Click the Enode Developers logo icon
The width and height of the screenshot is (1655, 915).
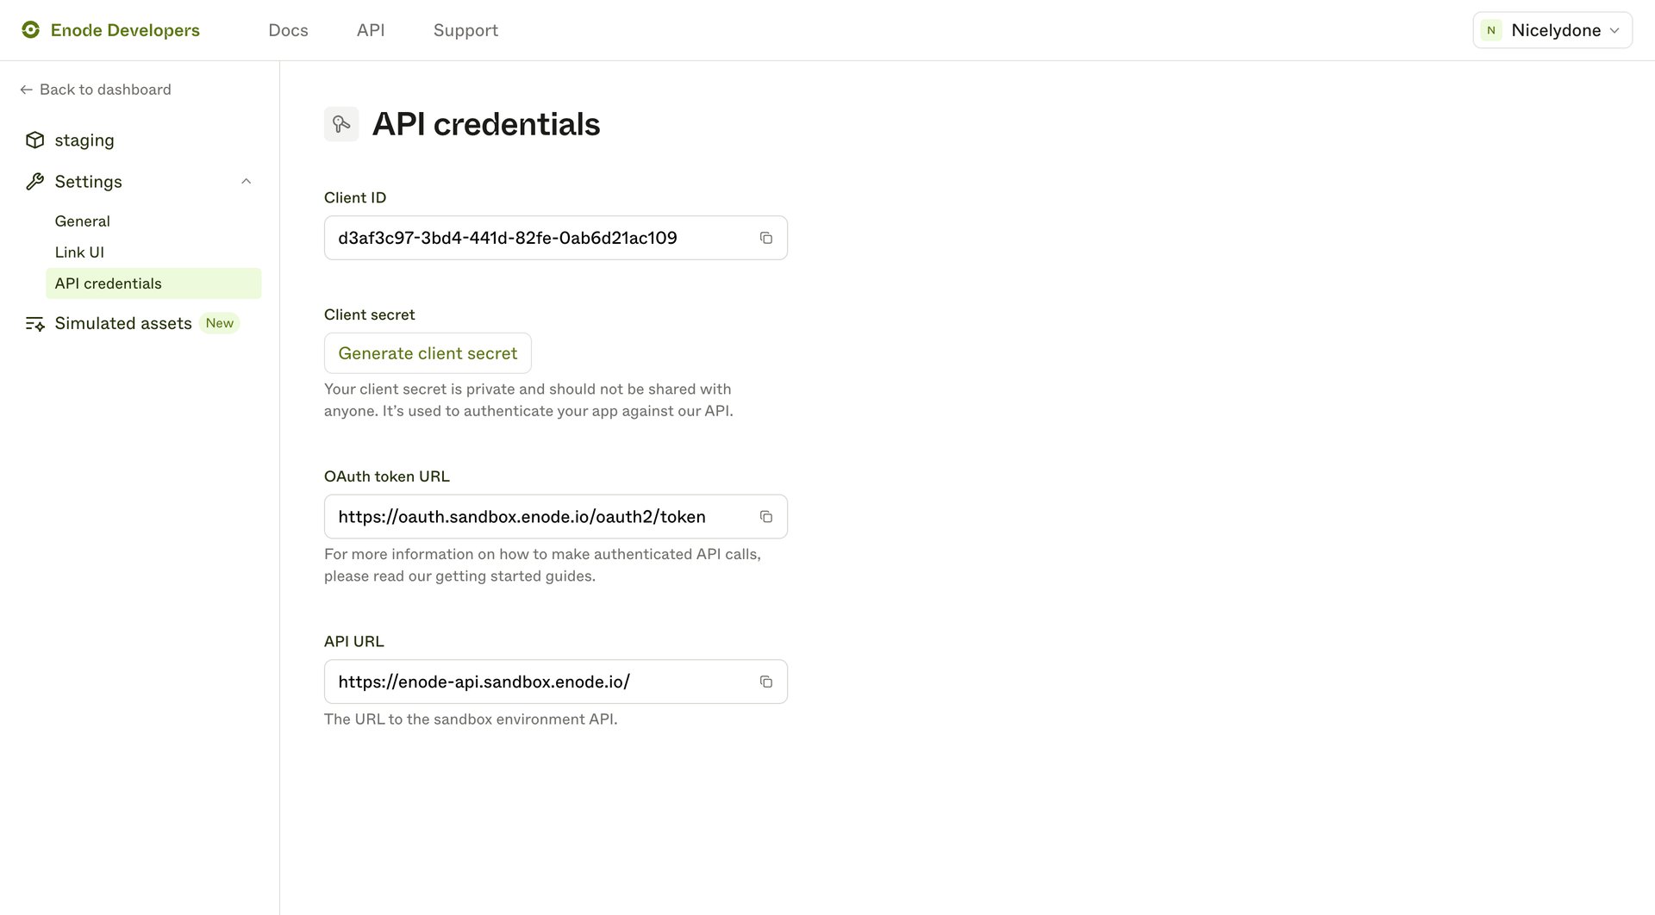coord(32,29)
